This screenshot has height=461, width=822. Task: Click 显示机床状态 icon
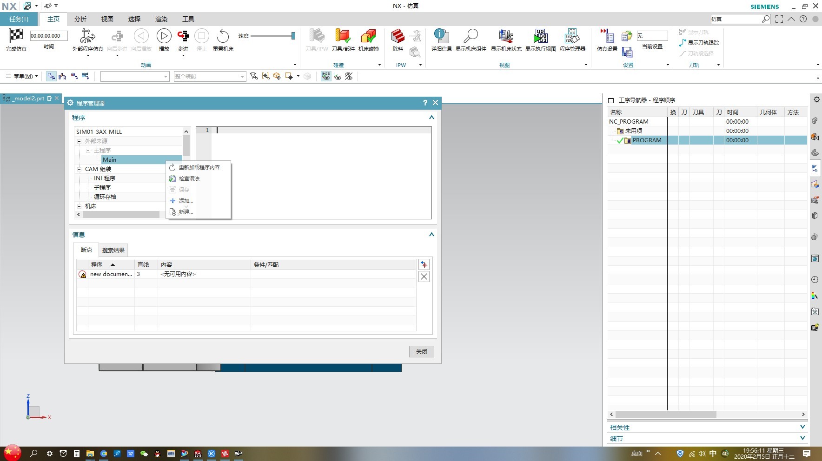click(x=506, y=36)
